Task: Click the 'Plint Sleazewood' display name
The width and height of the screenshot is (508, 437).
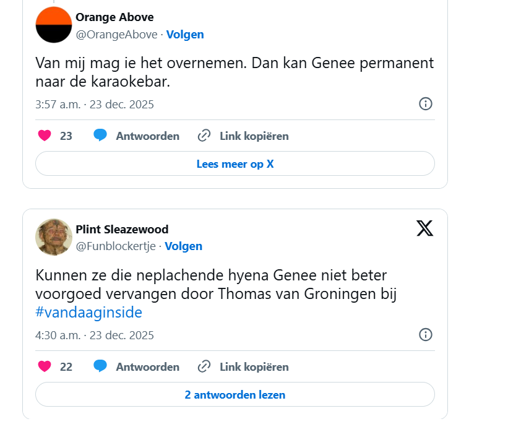Action: (x=122, y=230)
